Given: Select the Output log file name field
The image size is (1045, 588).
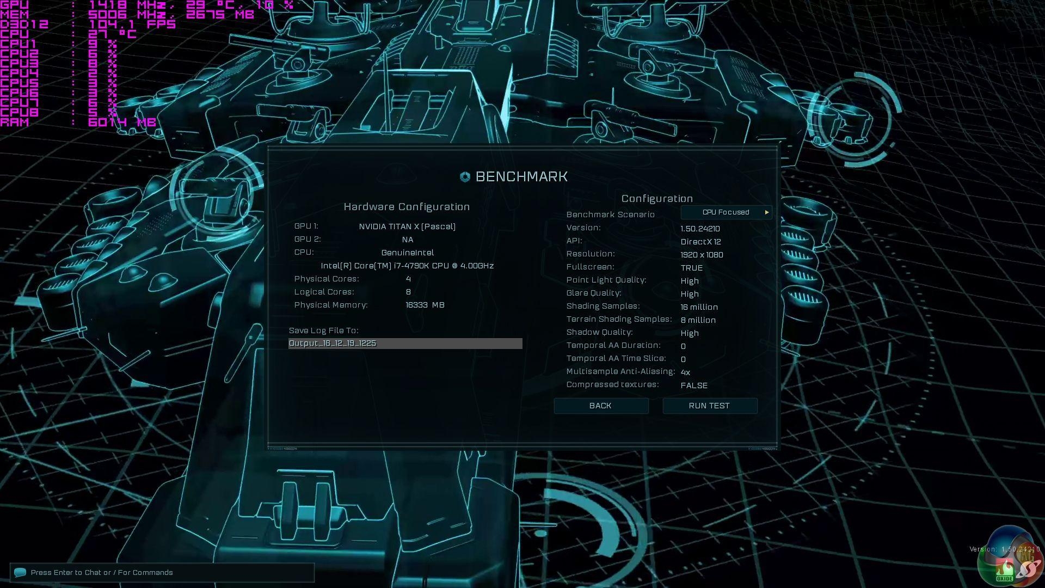Looking at the screenshot, I should click(x=404, y=342).
